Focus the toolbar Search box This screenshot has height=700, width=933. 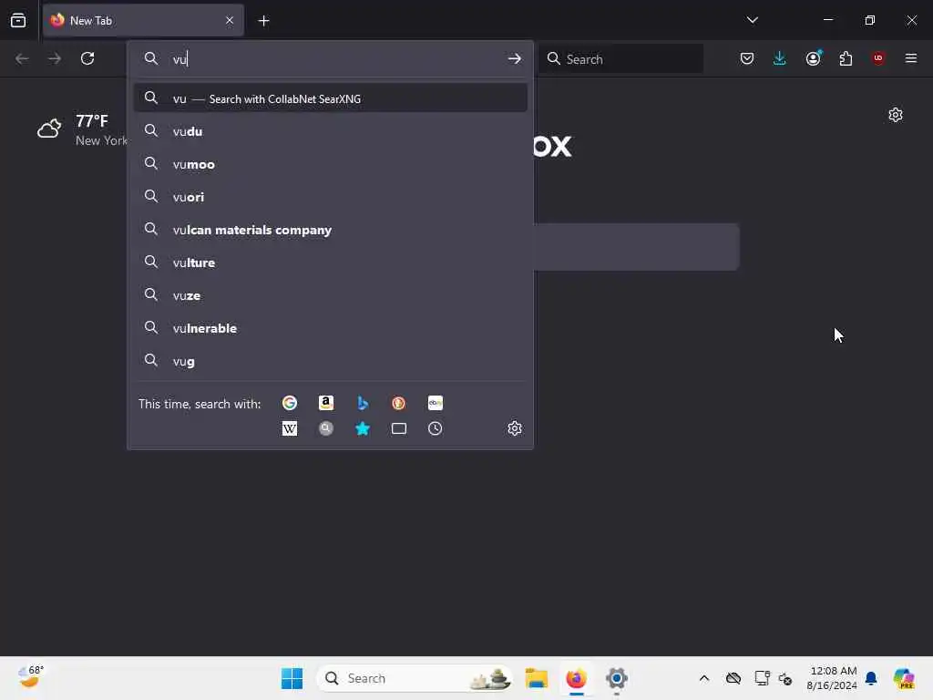(620, 58)
